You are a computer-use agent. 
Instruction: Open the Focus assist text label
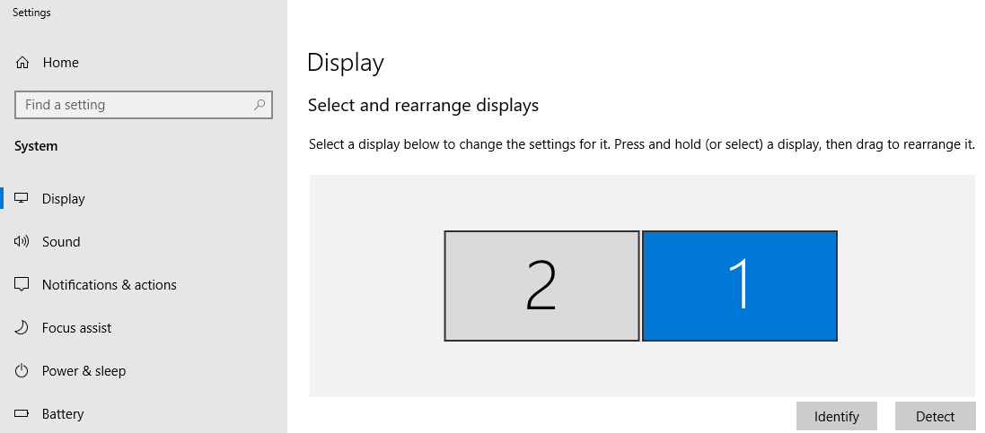pos(76,328)
